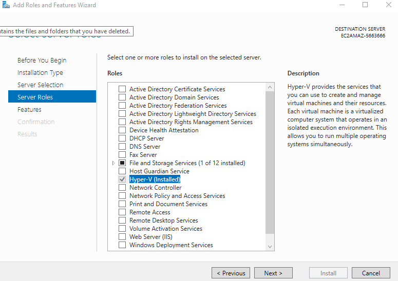Click the Host Guardian Service label

coord(159,171)
